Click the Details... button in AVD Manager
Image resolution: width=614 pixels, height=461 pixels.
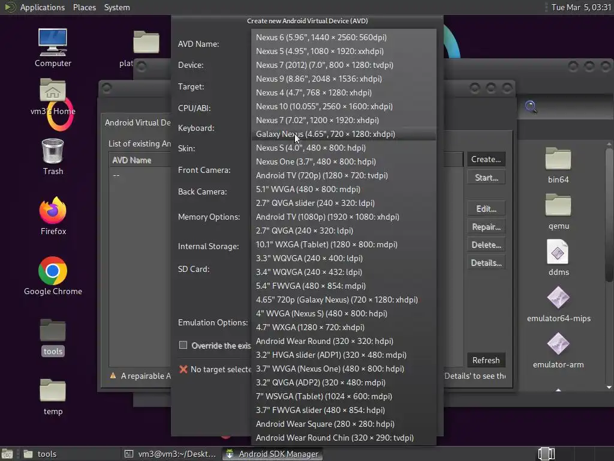(486, 263)
